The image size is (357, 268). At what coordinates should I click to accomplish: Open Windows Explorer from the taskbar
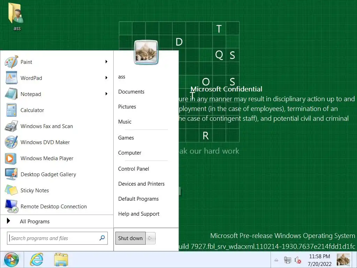(x=61, y=260)
